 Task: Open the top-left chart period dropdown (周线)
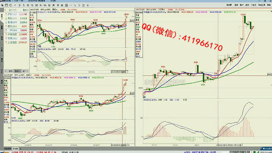coord(55,9)
